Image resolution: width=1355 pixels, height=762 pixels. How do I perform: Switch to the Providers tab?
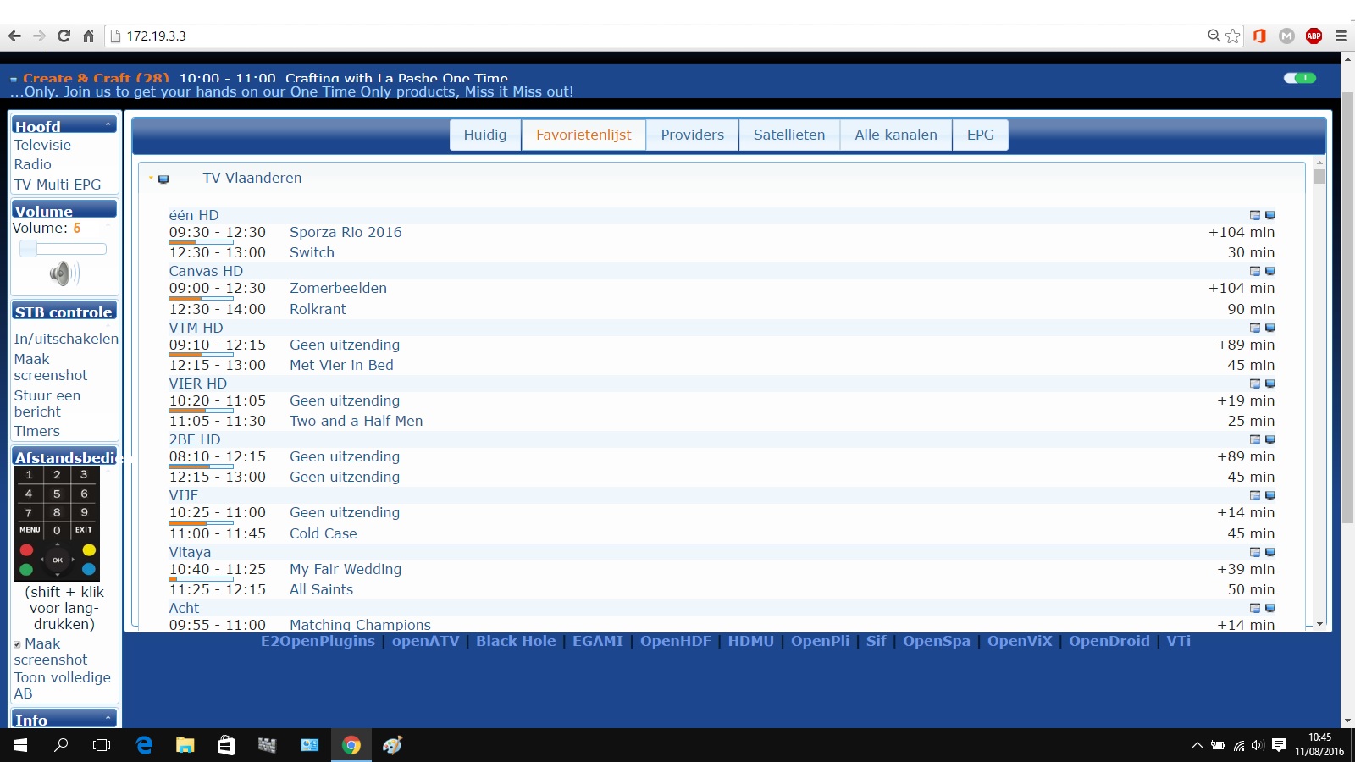pyautogui.click(x=692, y=135)
